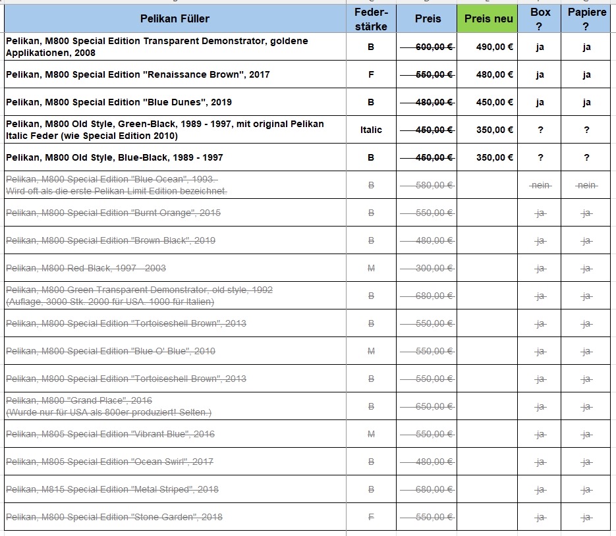
Task: Click '550,00 €' in Stone Garden row
Action: [x=427, y=517]
